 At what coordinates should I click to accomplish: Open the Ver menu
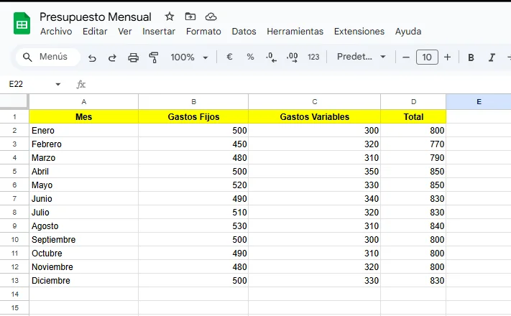(125, 32)
